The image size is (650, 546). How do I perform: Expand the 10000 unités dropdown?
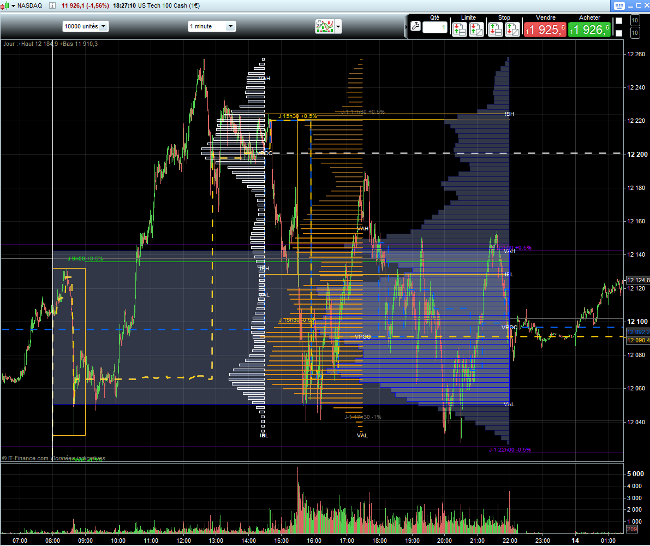(85, 26)
